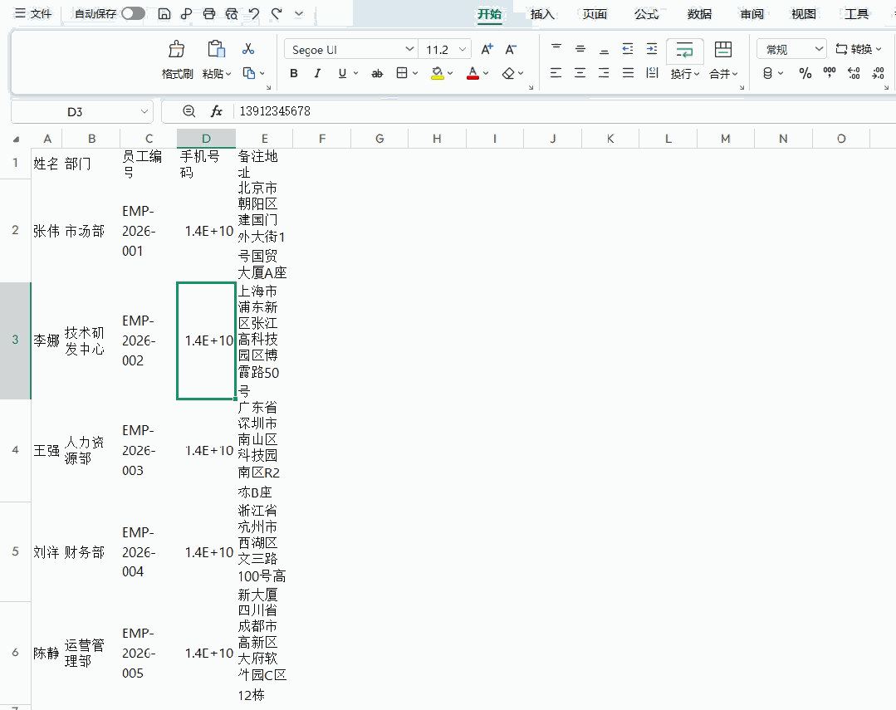Click the Undo arrow
Viewport: 896px width, 710px height.
tap(254, 14)
